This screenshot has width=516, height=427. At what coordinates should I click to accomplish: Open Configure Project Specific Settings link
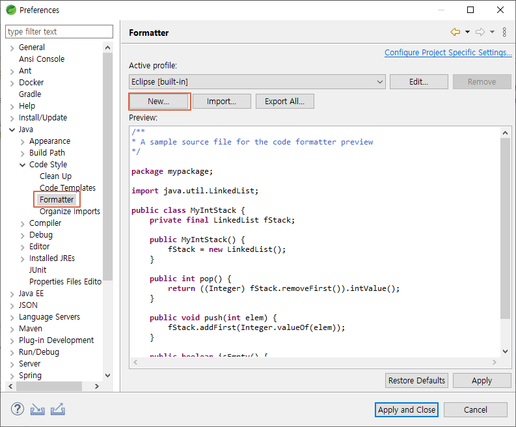point(448,53)
